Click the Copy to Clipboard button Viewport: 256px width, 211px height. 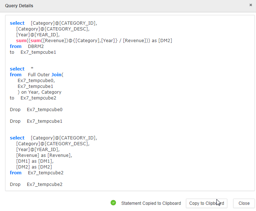coord(206,203)
